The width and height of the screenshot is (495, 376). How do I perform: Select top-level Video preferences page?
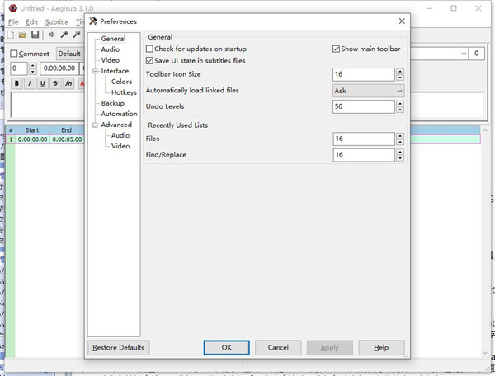(111, 60)
